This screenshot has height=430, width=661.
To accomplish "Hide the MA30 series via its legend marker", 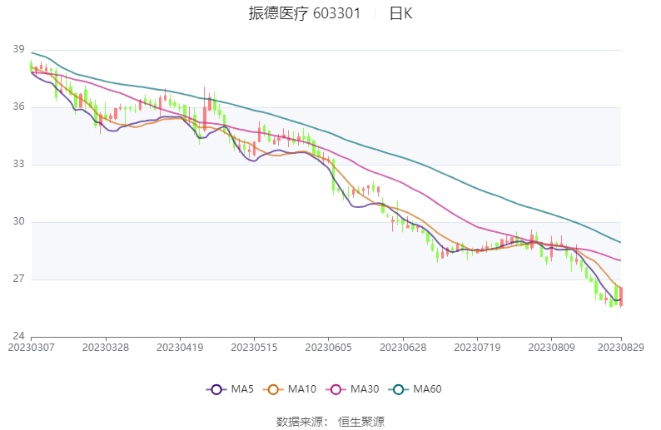I will click(336, 389).
